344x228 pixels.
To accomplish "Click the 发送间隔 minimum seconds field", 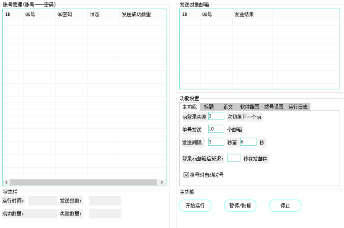I will click(x=216, y=142).
